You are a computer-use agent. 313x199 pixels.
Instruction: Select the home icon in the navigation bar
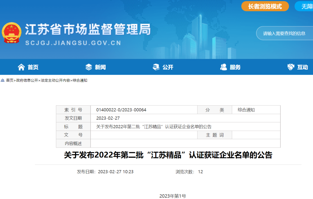coord(21,67)
